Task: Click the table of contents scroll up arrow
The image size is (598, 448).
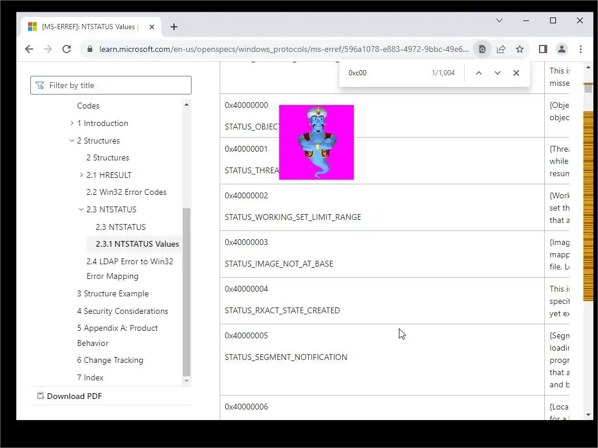Action: click(186, 104)
